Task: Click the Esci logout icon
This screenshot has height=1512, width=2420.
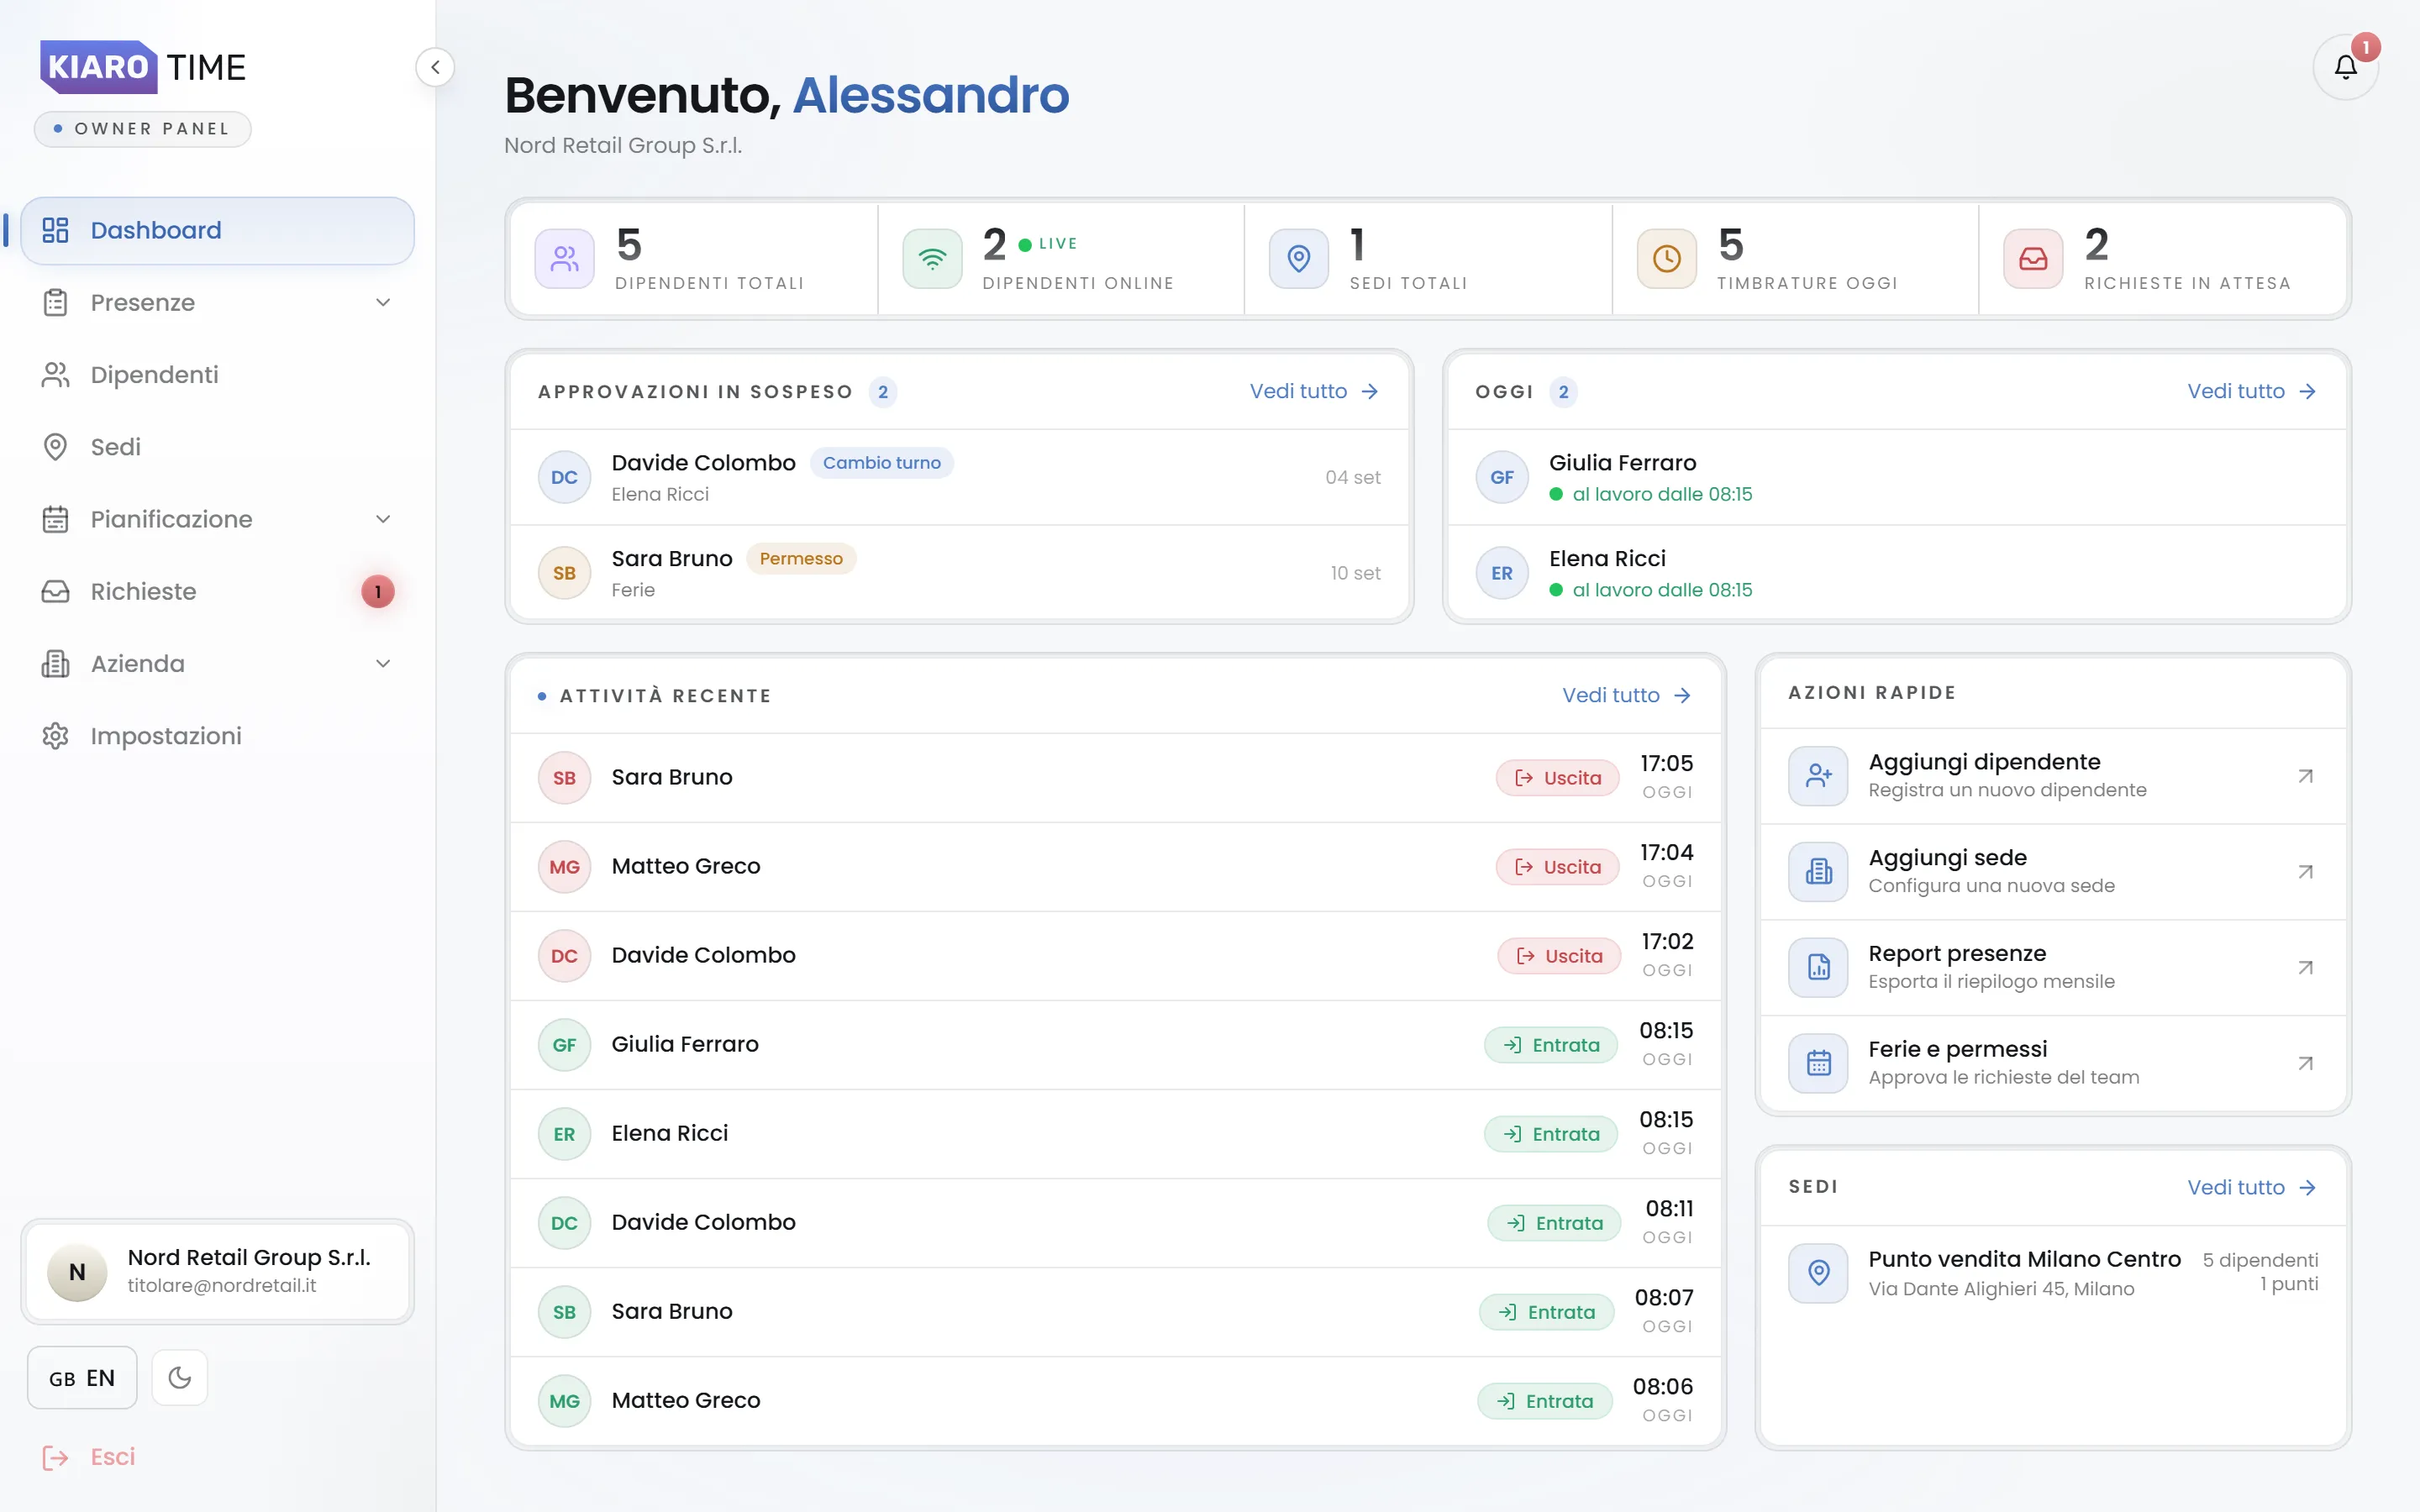Action: tap(55, 1457)
